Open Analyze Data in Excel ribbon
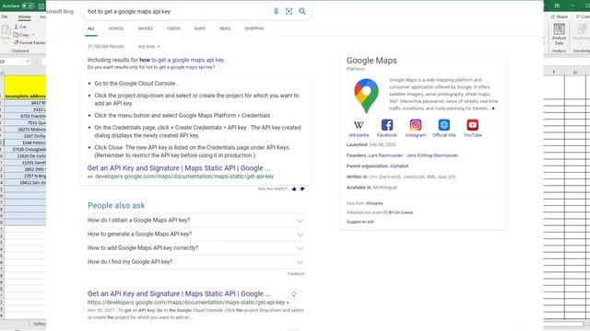This screenshot has height=331, width=590. click(x=560, y=35)
